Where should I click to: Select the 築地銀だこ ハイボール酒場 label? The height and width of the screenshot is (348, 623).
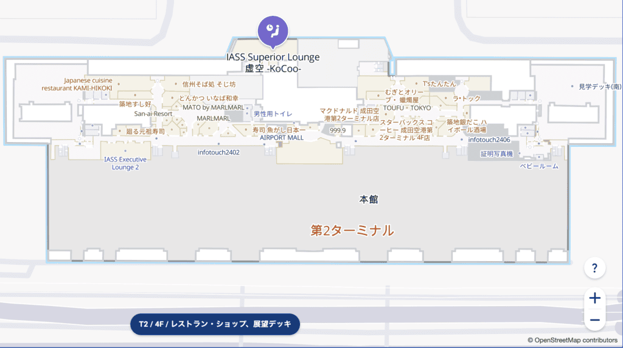coord(467,126)
